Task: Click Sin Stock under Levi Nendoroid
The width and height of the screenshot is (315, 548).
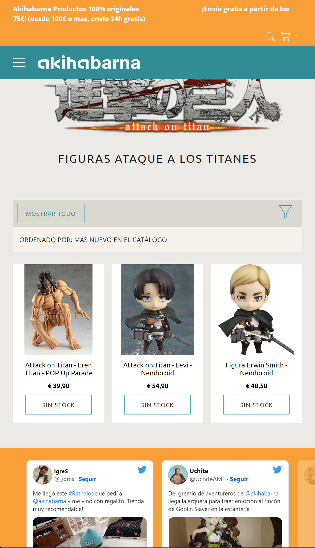Action: [157, 405]
